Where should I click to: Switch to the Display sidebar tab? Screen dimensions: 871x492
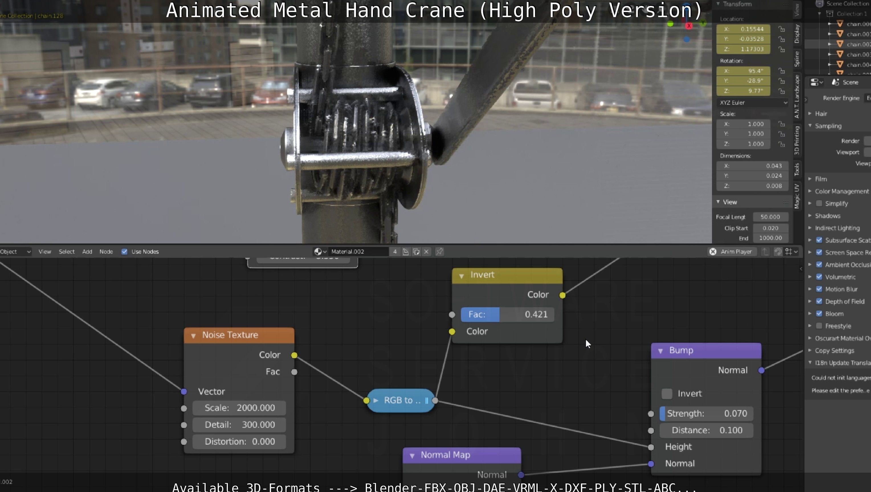coord(797,33)
